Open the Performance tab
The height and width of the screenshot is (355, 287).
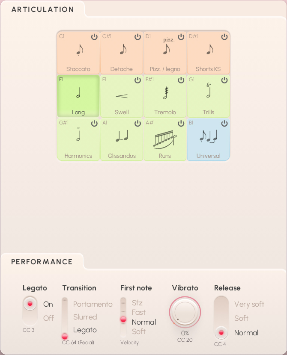coord(42,262)
